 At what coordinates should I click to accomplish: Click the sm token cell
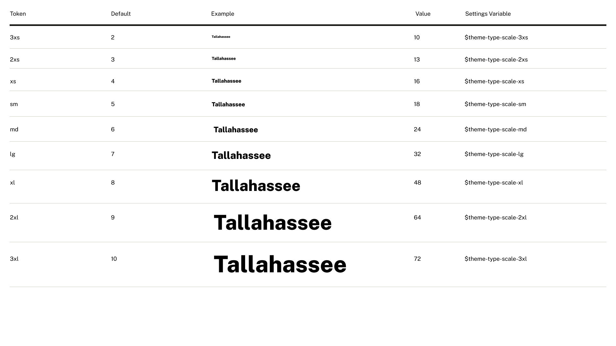(14, 104)
